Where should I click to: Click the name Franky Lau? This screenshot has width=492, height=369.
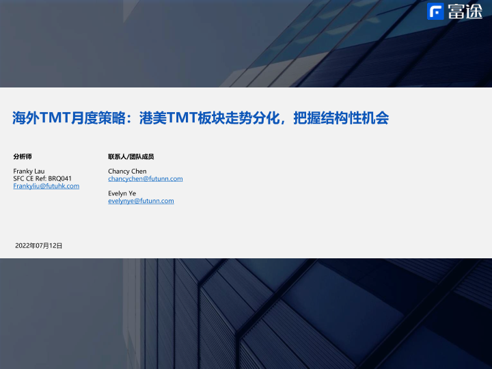pos(29,171)
